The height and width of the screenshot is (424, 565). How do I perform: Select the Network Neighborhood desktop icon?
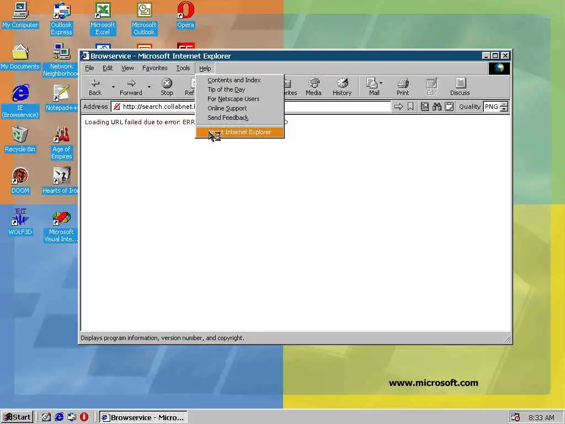(x=61, y=60)
